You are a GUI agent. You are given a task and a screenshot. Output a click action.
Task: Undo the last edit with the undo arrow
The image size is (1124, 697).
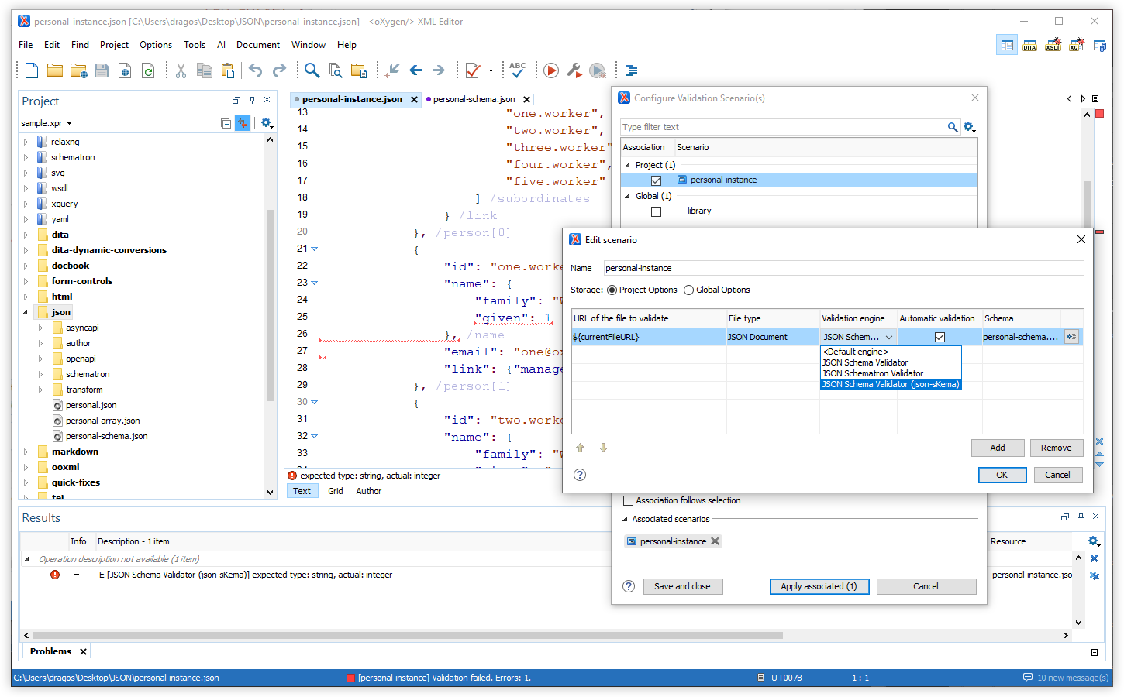pos(255,70)
